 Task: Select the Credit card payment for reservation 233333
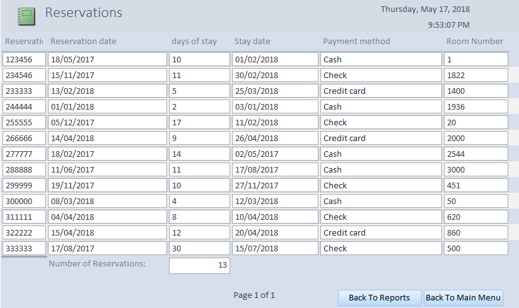pos(380,91)
